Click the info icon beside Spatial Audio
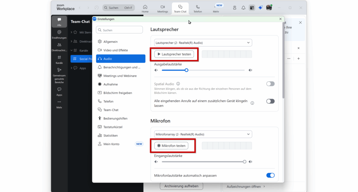Viewport: 358px width, 192px height. point(178,84)
